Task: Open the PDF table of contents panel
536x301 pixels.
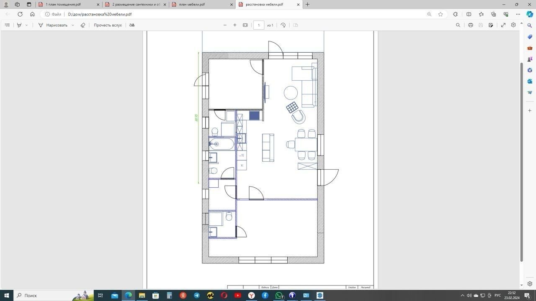Action: tap(7, 25)
